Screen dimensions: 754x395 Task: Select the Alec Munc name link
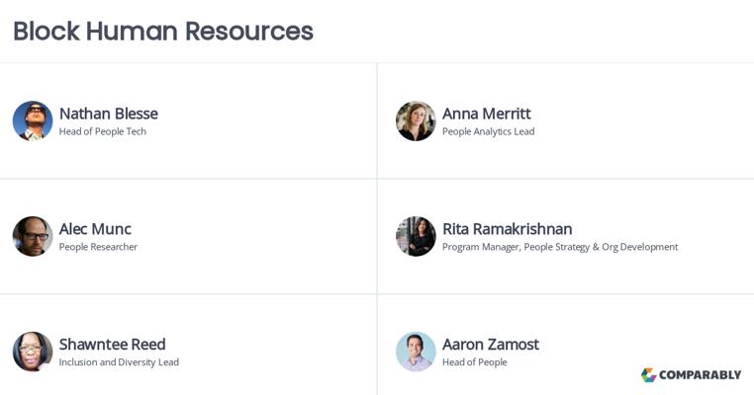tap(95, 229)
